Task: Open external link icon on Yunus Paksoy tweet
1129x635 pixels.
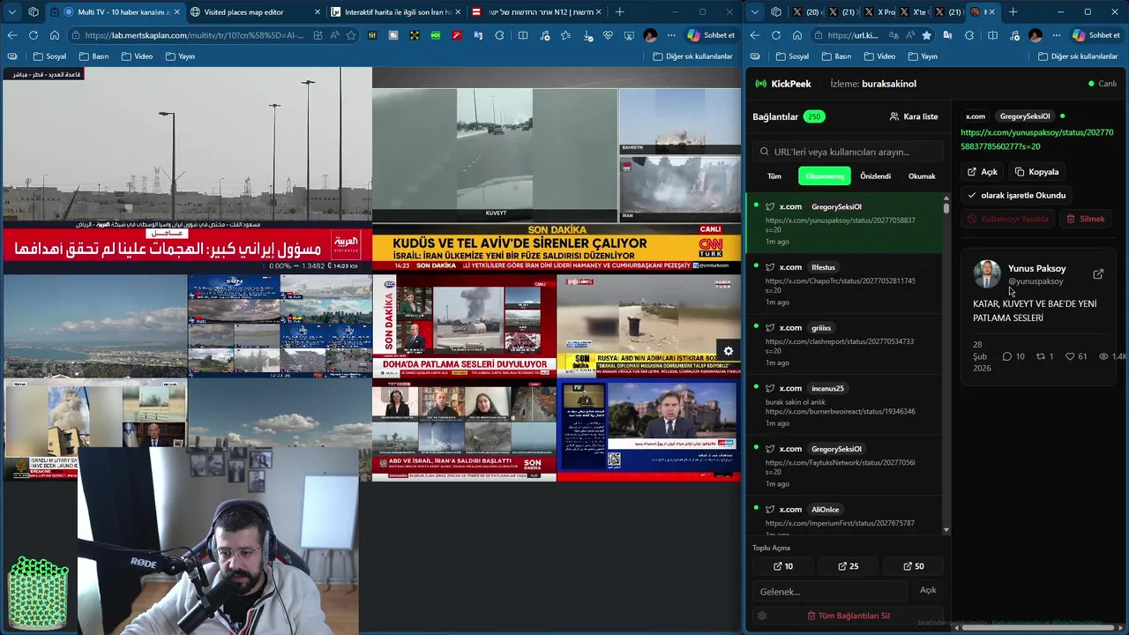Action: coord(1098,274)
